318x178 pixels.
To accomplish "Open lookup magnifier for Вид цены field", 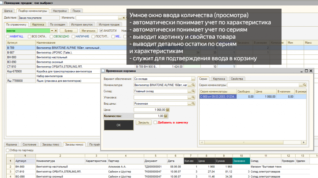I will click(193, 104).
